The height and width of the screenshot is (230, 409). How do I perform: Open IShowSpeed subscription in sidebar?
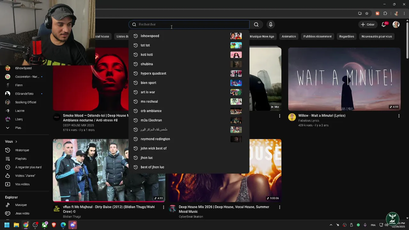click(24, 68)
